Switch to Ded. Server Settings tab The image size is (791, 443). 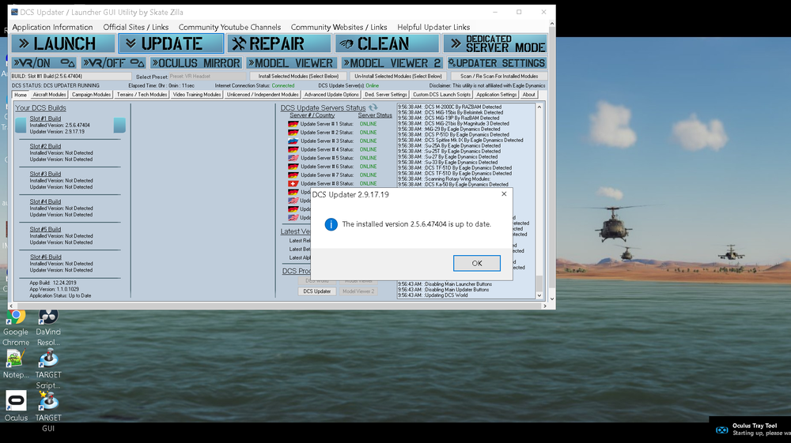(x=386, y=95)
